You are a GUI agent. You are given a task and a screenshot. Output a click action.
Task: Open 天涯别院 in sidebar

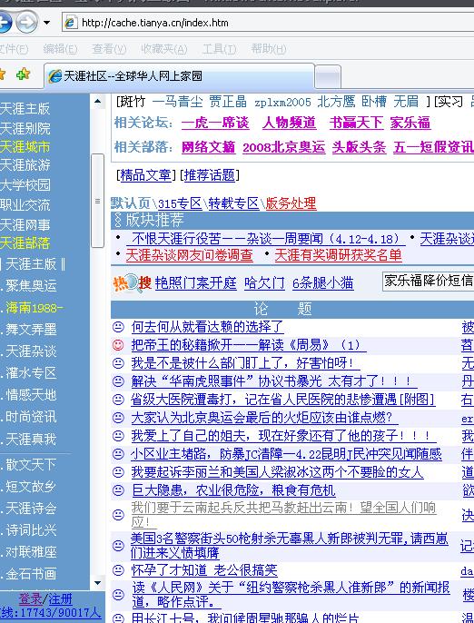[x=25, y=128]
